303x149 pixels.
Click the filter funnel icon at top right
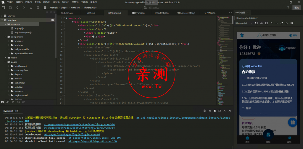click(x=288, y=7)
